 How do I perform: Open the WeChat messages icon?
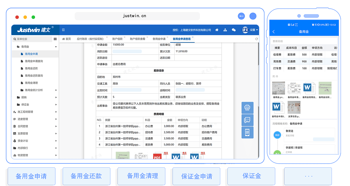pyautogui.click(x=234, y=30)
